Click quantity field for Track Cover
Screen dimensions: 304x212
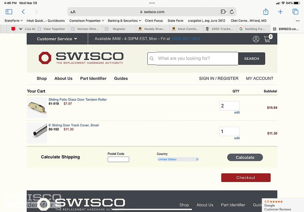(x=230, y=132)
